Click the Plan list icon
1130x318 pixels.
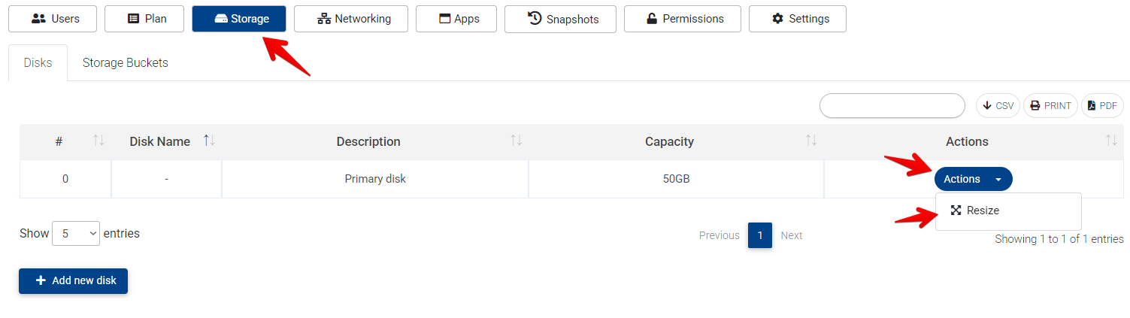pyautogui.click(x=133, y=19)
